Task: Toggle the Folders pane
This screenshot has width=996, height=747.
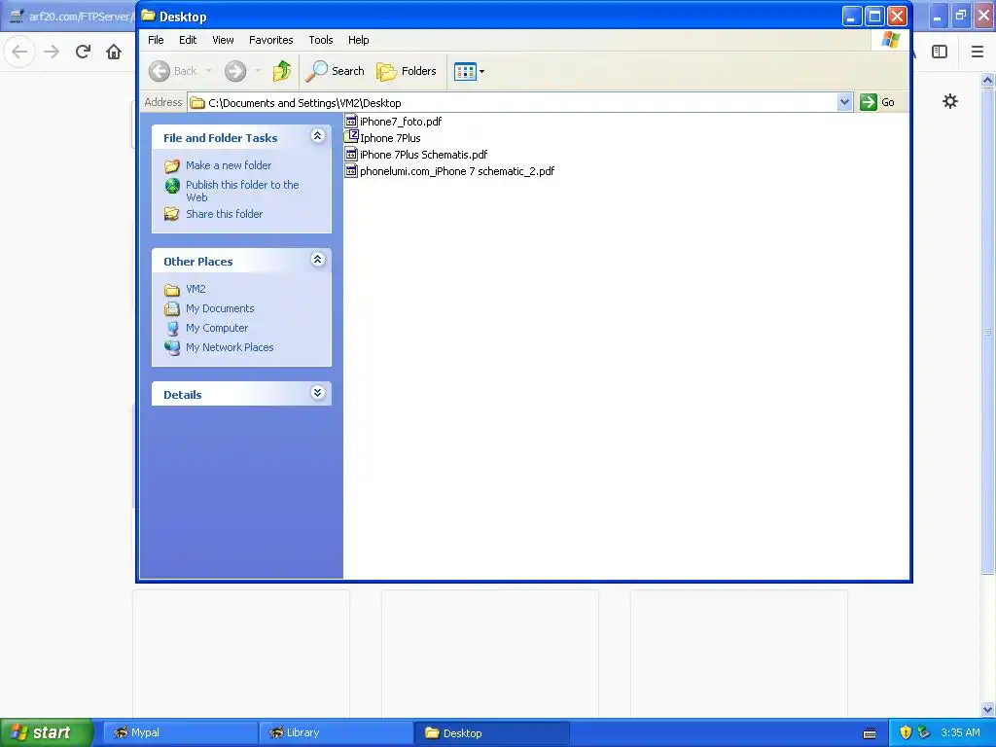Action: coord(407,71)
